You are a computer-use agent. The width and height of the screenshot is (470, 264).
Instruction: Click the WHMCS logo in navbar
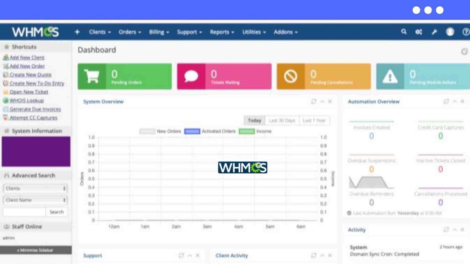point(35,32)
